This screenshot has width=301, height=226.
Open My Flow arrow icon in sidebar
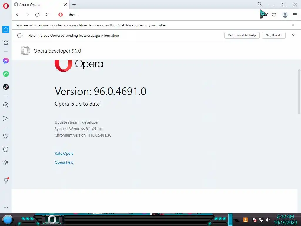tap(6, 118)
